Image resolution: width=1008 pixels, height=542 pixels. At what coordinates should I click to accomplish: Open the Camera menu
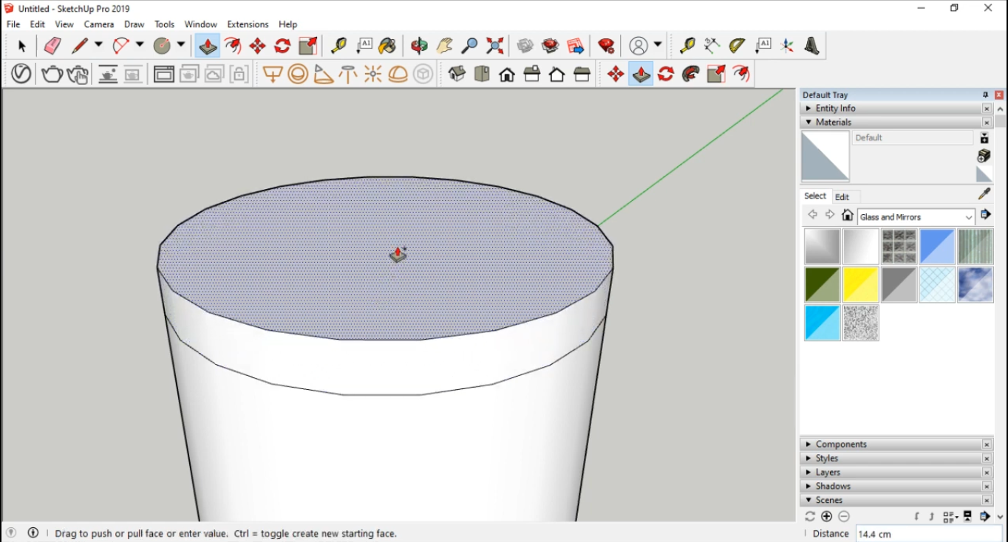tap(99, 24)
